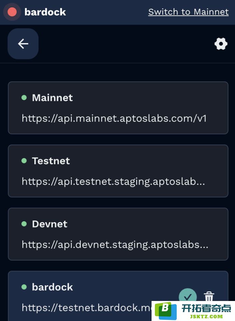Delete bardock network with trash icon
The height and width of the screenshot is (321, 235).
[209, 296]
